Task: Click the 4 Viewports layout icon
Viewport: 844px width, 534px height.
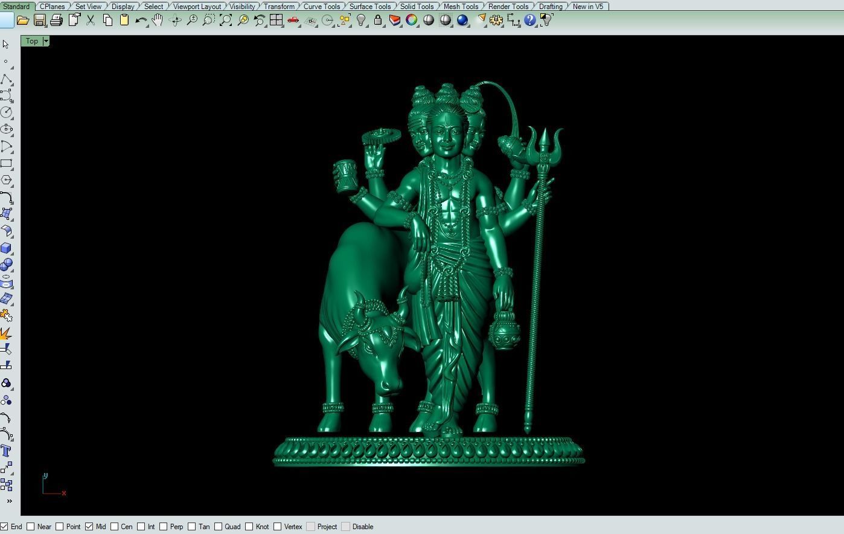Action: tap(277, 20)
